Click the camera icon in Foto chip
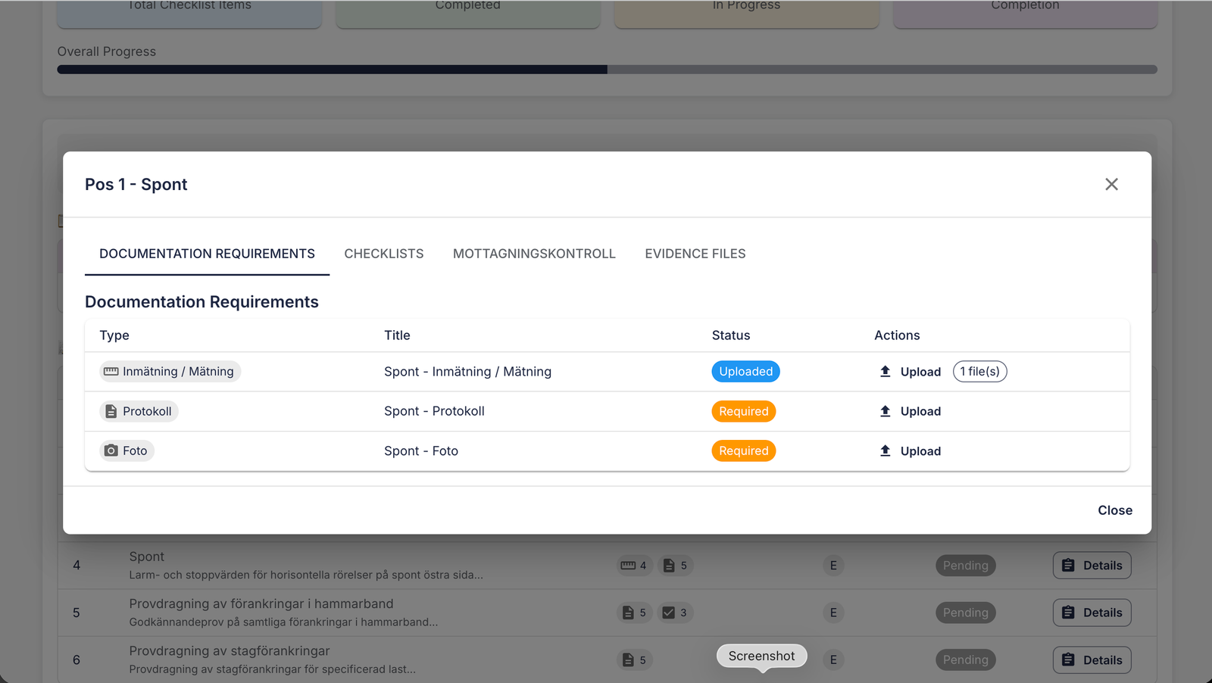The image size is (1212, 683). (111, 451)
